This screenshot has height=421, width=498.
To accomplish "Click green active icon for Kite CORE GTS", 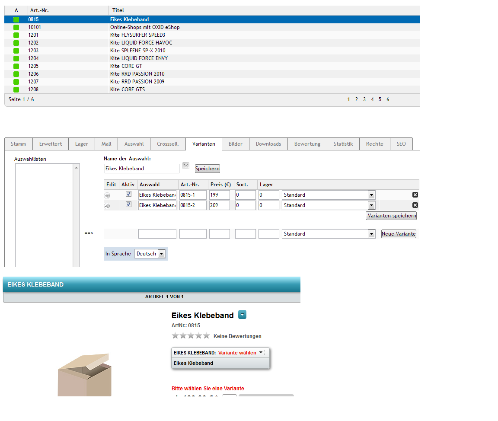I will 16,89.
